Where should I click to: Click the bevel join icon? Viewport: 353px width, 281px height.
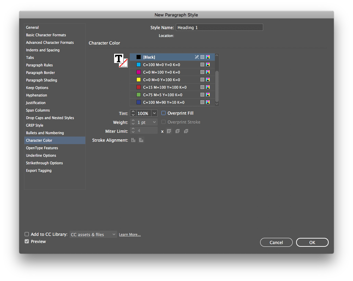click(186, 131)
